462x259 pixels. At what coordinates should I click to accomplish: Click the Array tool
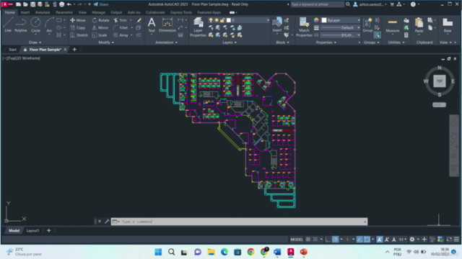click(x=121, y=35)
